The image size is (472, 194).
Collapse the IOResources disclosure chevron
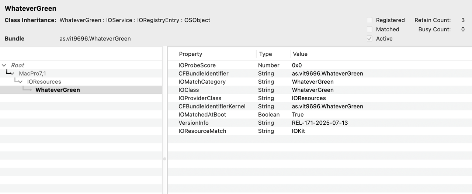point(21,82)
